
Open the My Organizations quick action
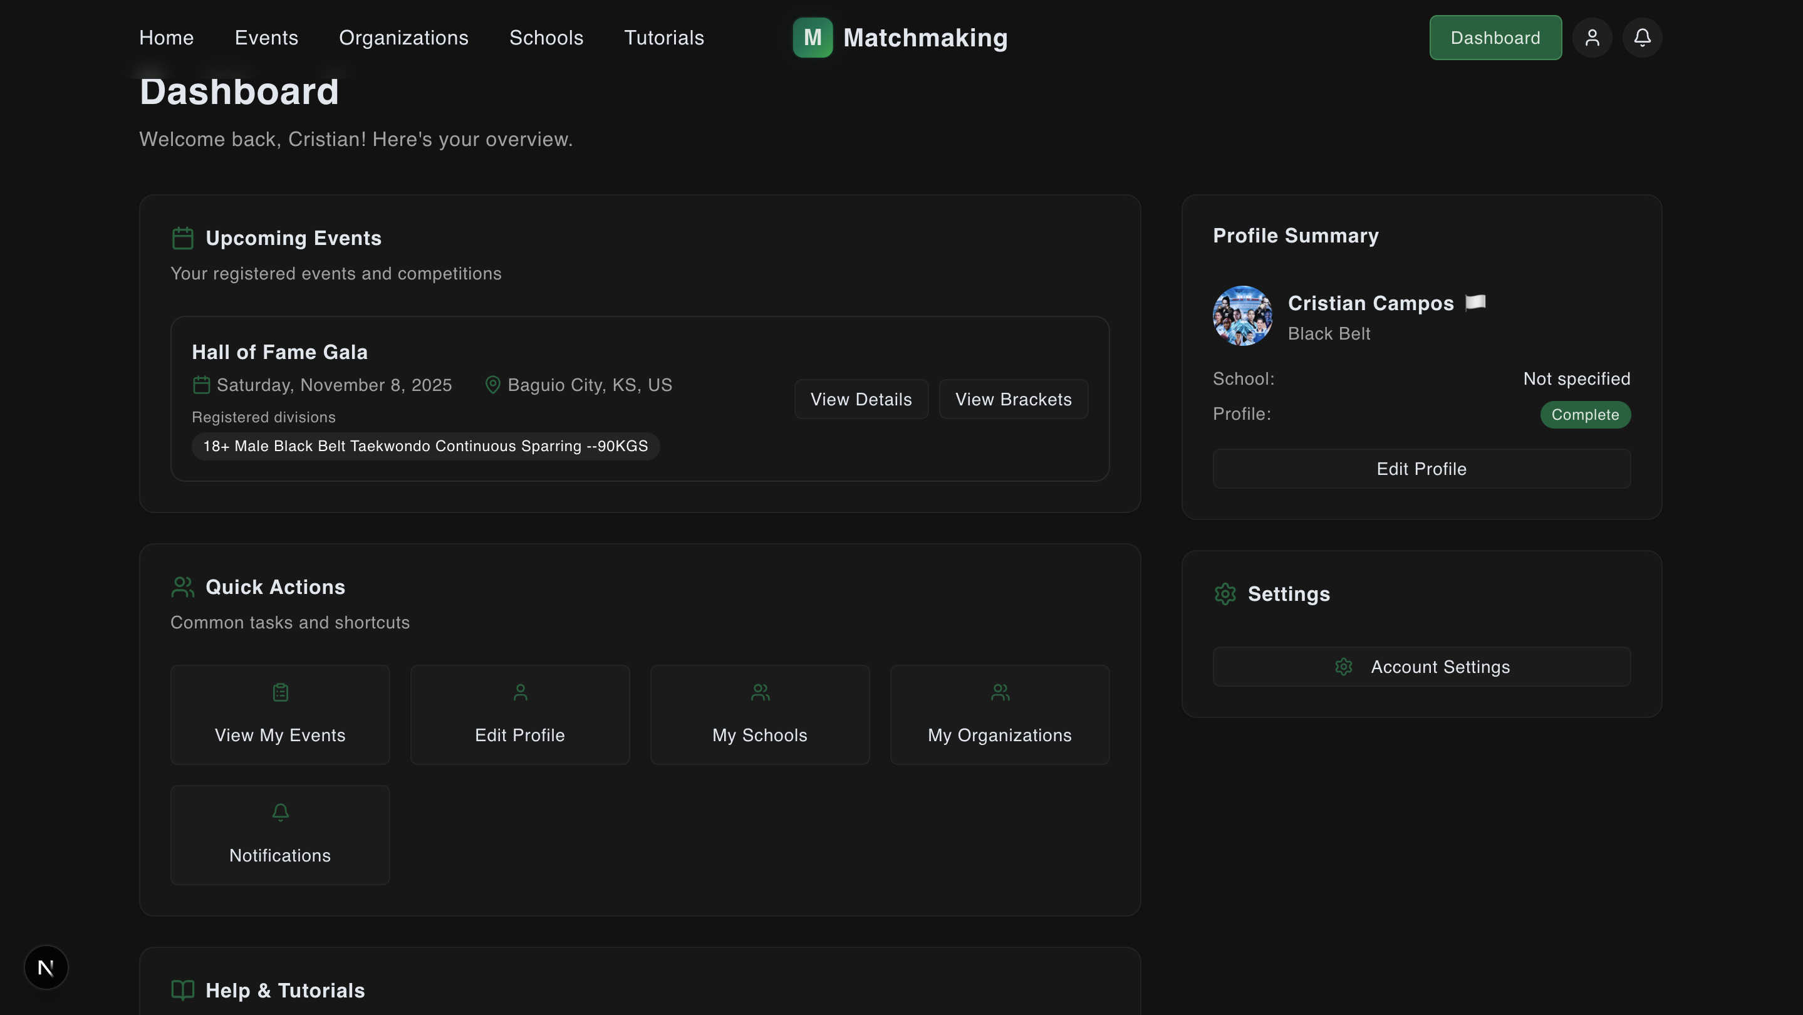tap(999, 715)
